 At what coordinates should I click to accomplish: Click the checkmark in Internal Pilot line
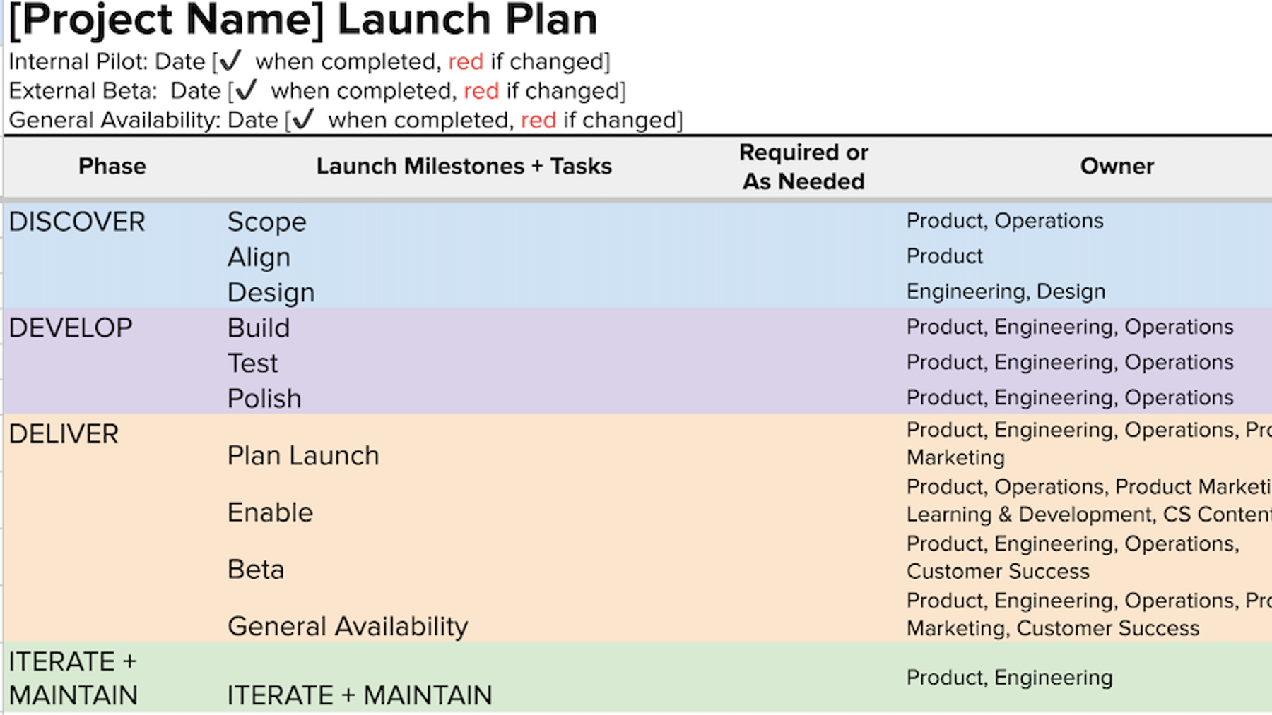click(x=230, y=61)
